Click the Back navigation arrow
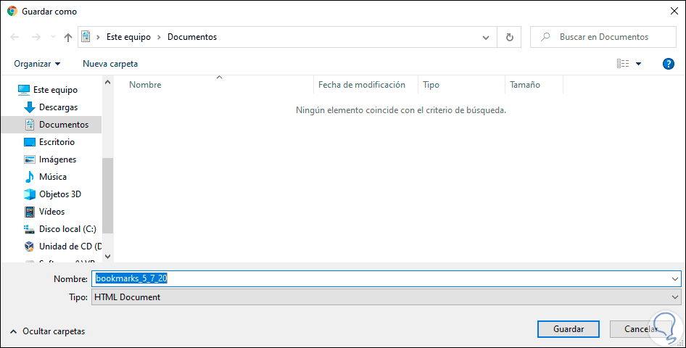This screenshot has height=348, width=686. click(15, 37)
